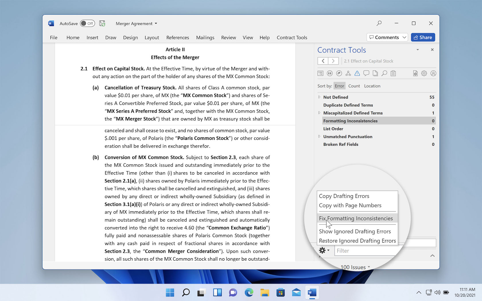Open the clipboard checklist icon in panel toolbar
The image size is (482, 301).
(393, 73)
